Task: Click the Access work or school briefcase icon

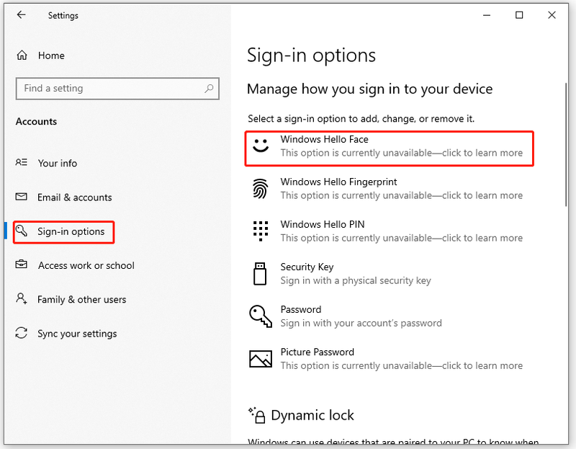Action: pos(22,264)
